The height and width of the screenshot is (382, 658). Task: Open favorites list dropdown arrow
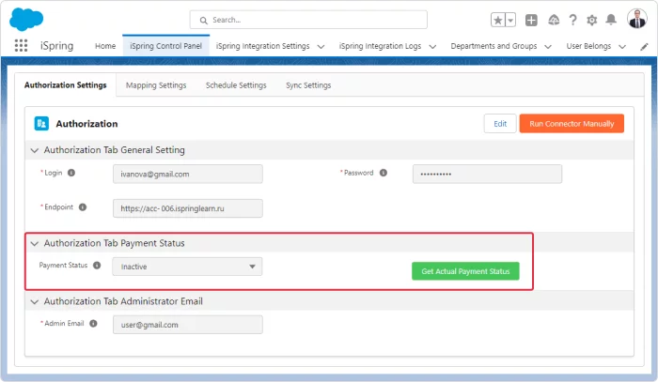pos(510,20)
